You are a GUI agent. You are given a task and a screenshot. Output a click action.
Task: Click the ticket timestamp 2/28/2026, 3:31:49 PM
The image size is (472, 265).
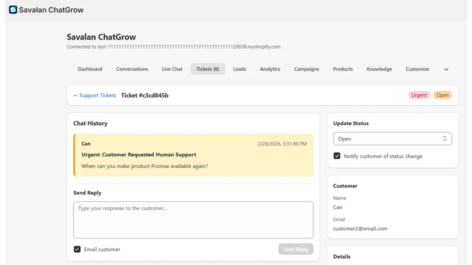pyautogui.click(x=282, y=144)
